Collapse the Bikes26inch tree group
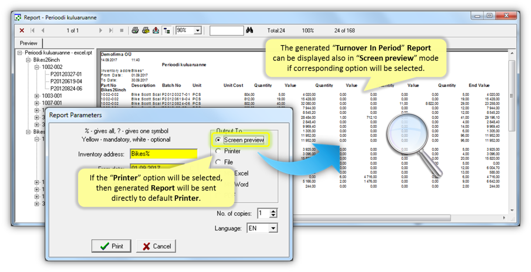The height and width of the screenshot is (272, 531). pos(29,60)
